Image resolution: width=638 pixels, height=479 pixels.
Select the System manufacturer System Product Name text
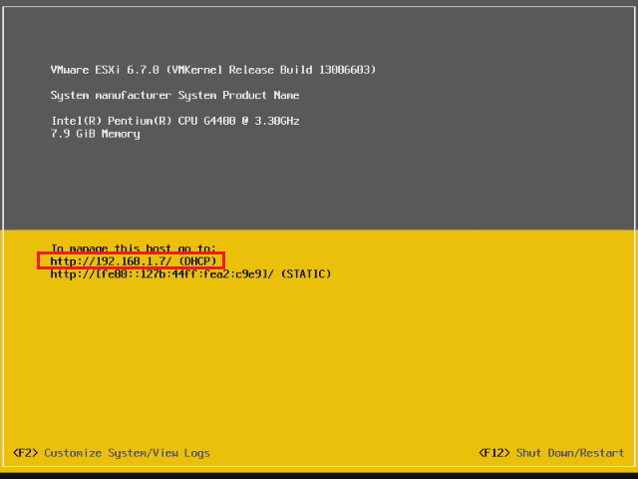(x=175, y=96)
